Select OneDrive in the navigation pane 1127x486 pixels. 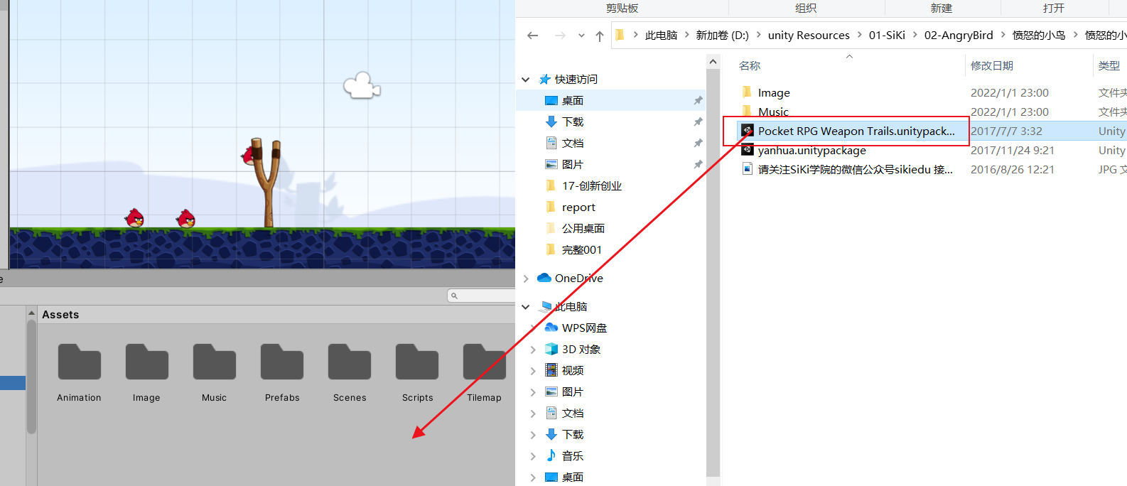click(578, 279)
